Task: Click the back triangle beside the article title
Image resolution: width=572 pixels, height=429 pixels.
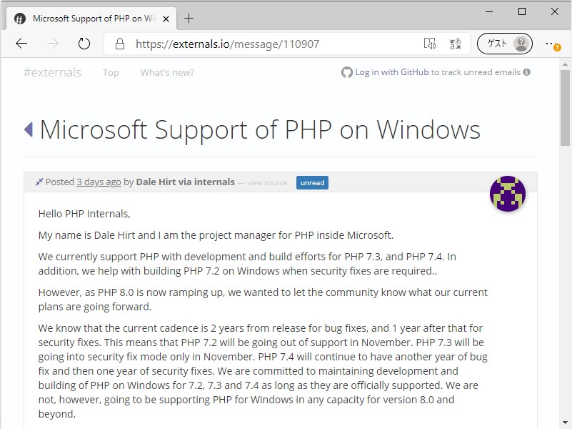Action: [x=29, y=129]
